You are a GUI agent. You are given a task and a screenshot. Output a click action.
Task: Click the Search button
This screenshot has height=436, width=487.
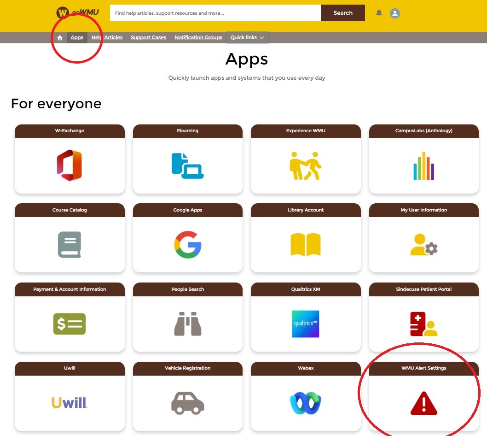pos(343,13)
